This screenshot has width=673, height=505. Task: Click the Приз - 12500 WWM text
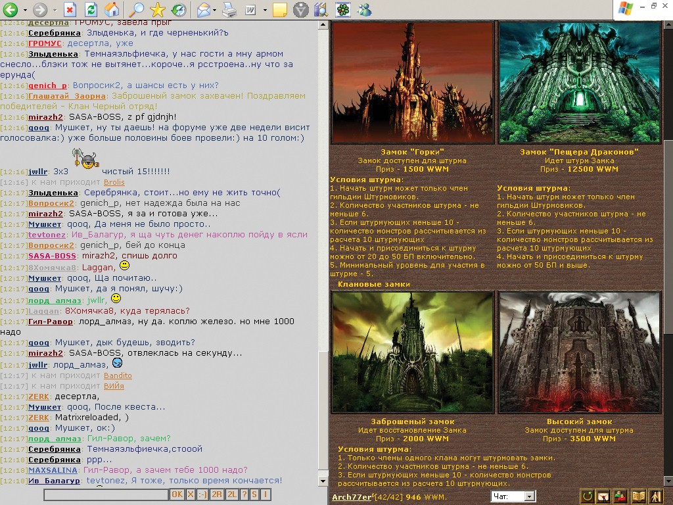[579, 169]
